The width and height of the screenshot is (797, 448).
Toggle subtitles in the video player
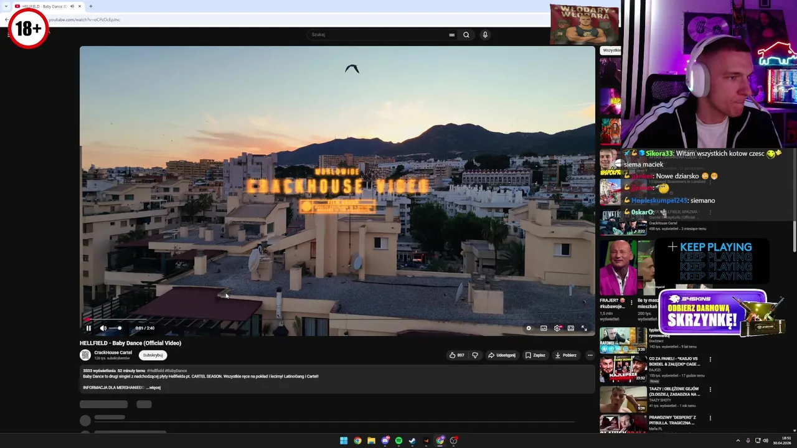click(544, 328)
